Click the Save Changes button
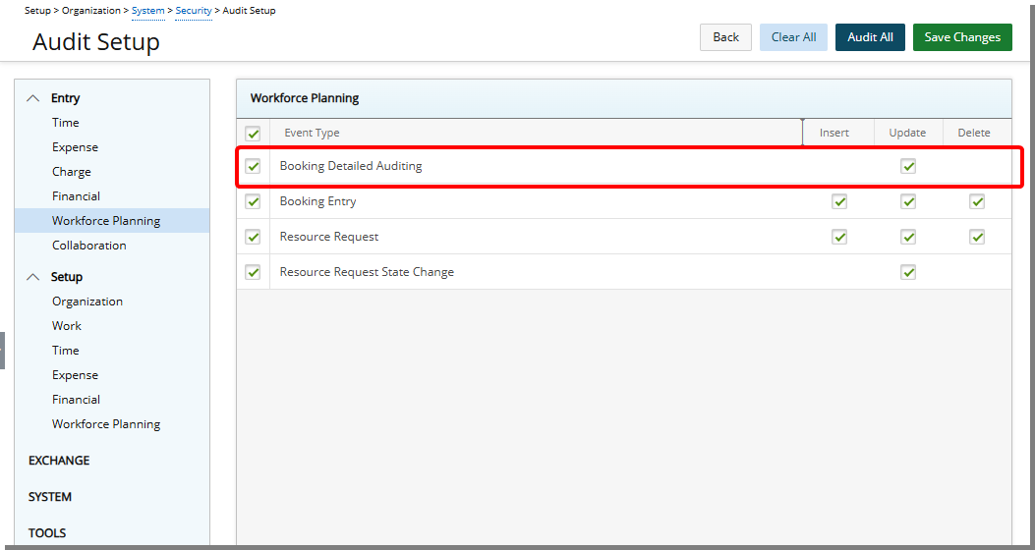The width and height of the screenshot is (1035, 550). (x=962, y=37)
